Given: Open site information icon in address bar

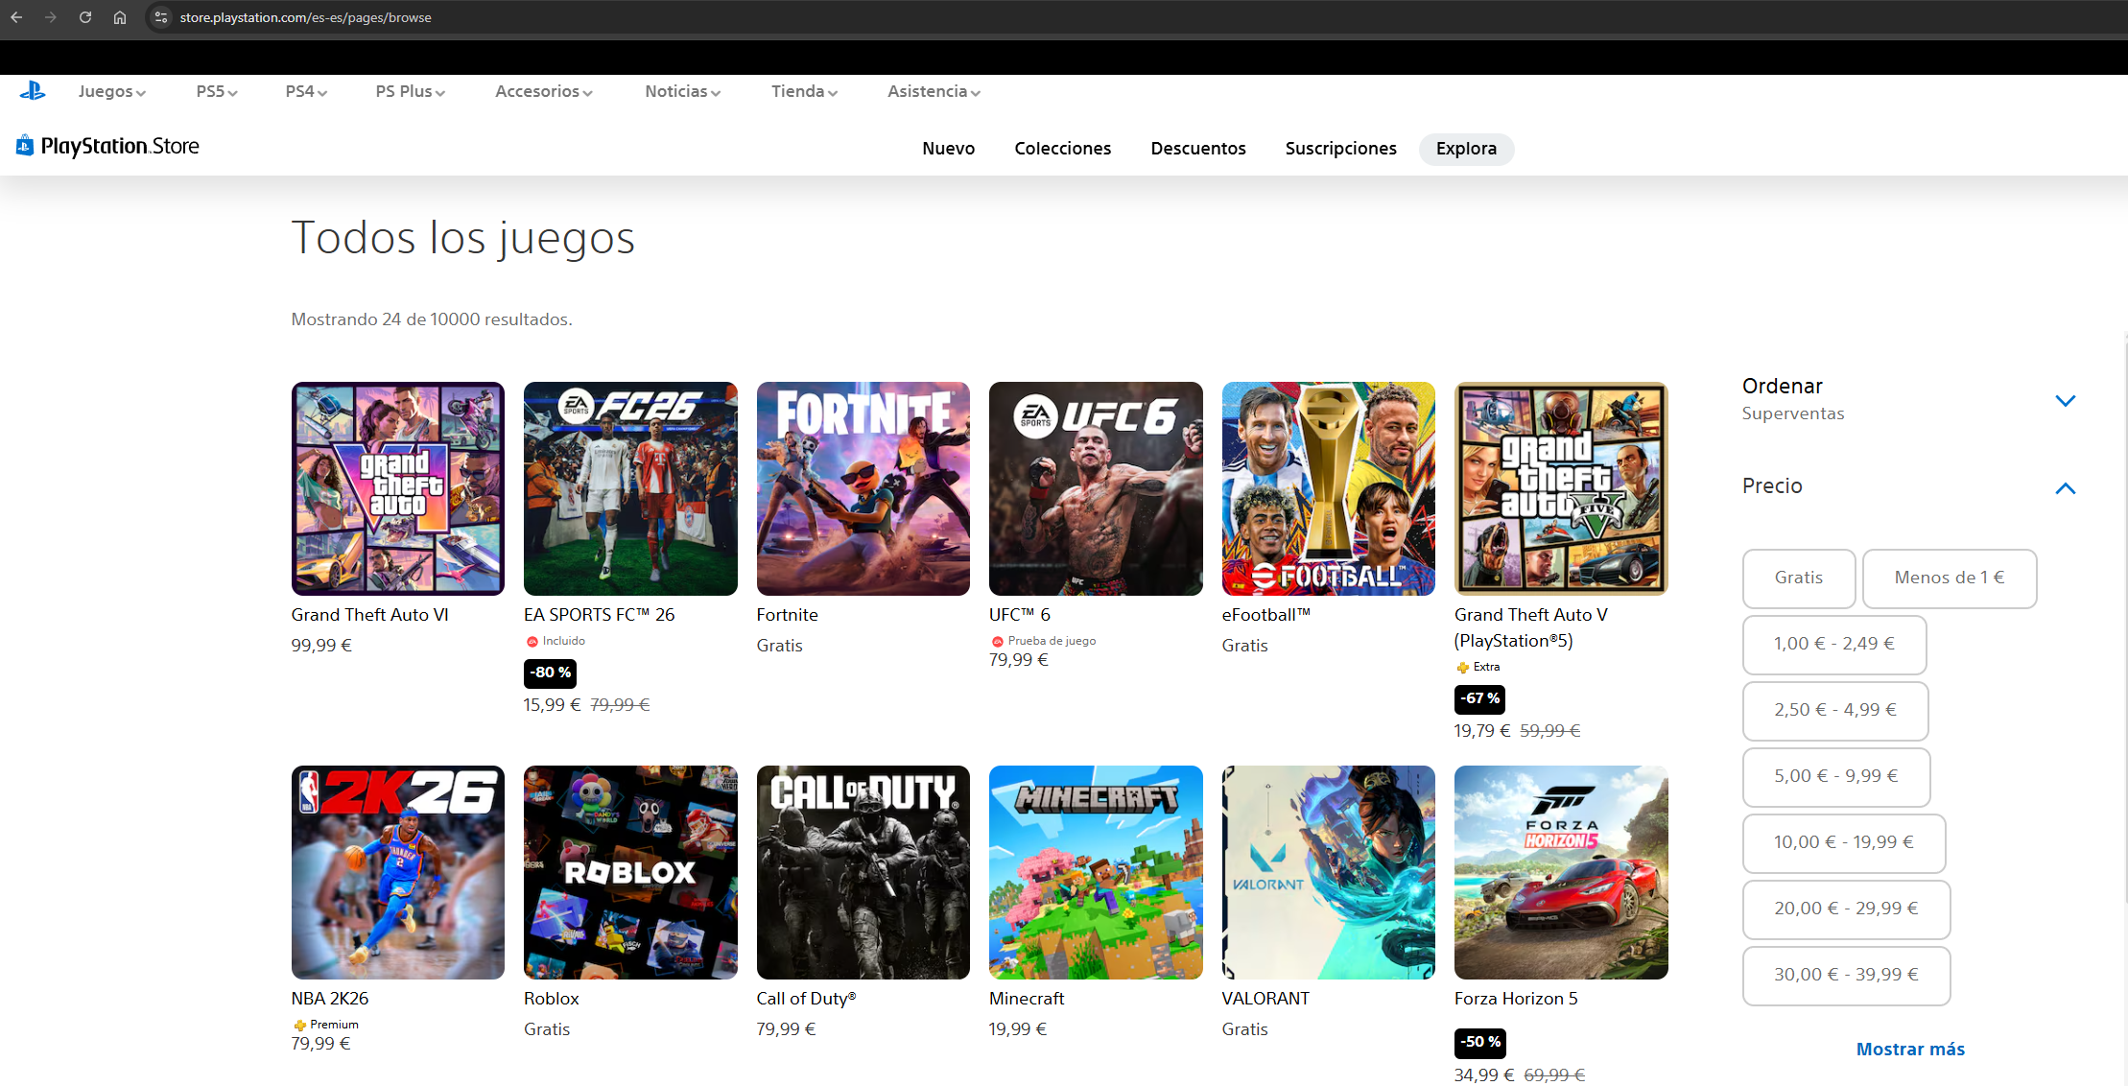Looking at the screenshot, I should (x=161, y=17).
